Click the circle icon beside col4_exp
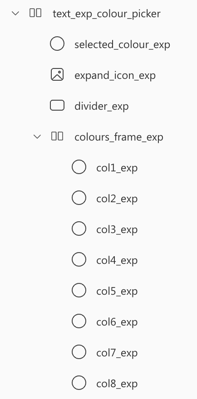Image resolution: width=197 pixels, height=399 pixels. pyautogui.click(x=79, y=259)
